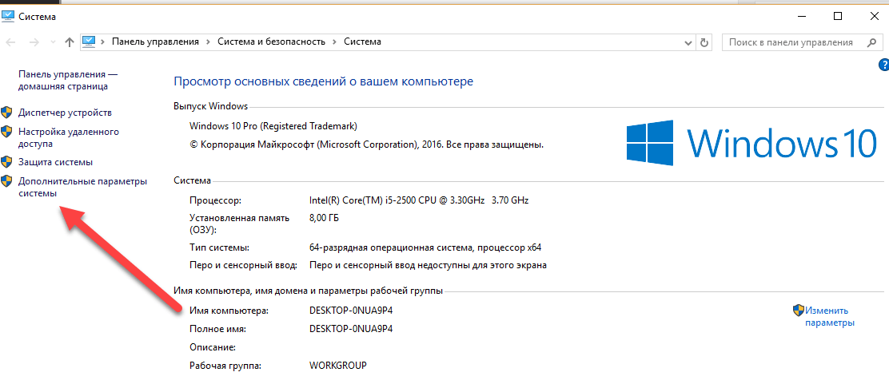Open Диспетчер устройств link

pos(65,113)
